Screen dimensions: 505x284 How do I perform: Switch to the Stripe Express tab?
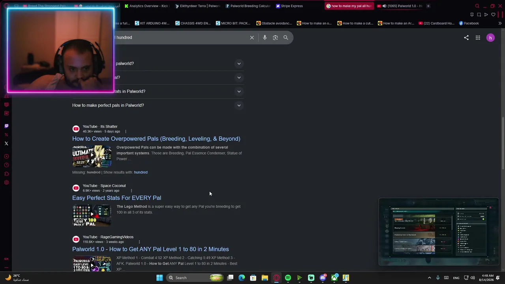tap(299, 6)
